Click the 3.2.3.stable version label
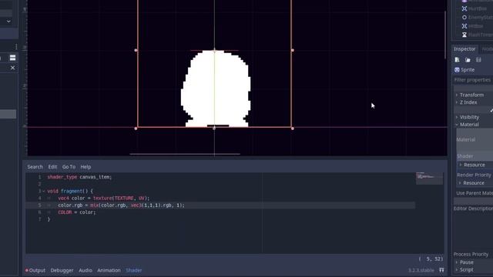The image size is (493, 277). [x=421, y=270]
